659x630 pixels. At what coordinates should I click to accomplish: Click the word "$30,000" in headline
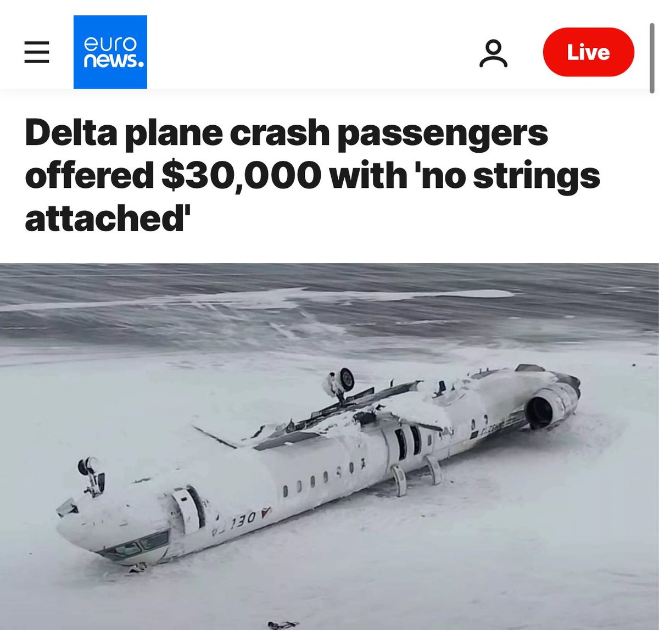click(241, 176)
